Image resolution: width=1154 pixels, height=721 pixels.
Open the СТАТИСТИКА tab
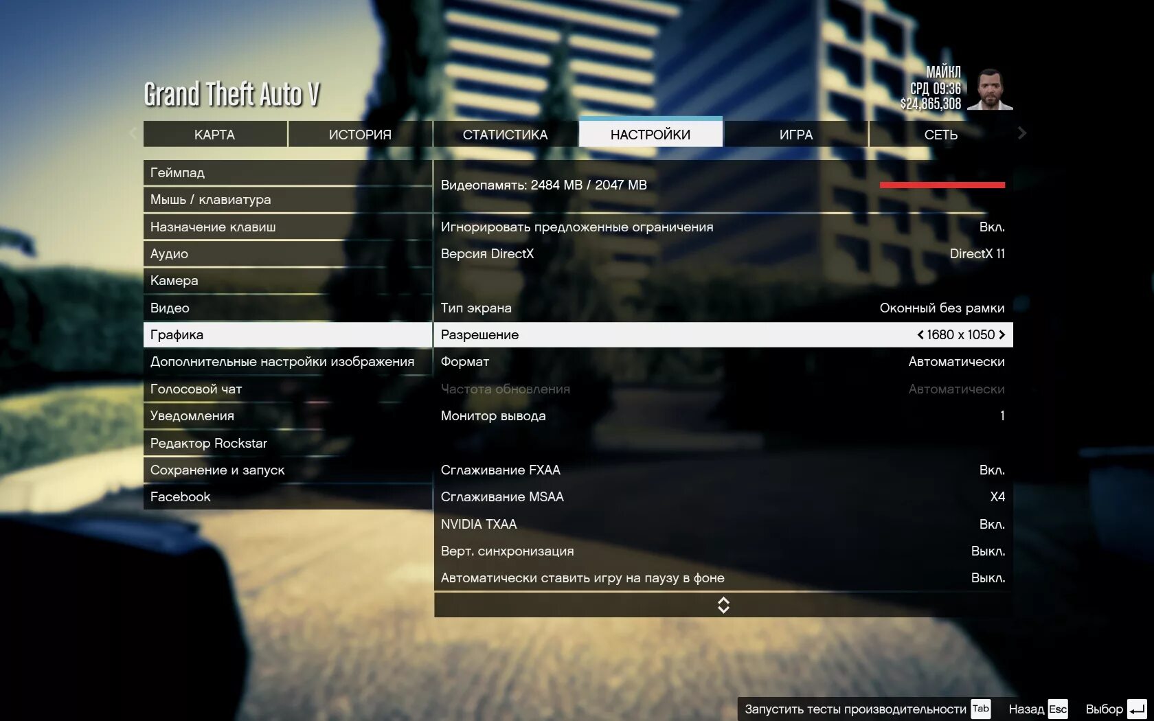pyautogui.click(x=506, y=134)
